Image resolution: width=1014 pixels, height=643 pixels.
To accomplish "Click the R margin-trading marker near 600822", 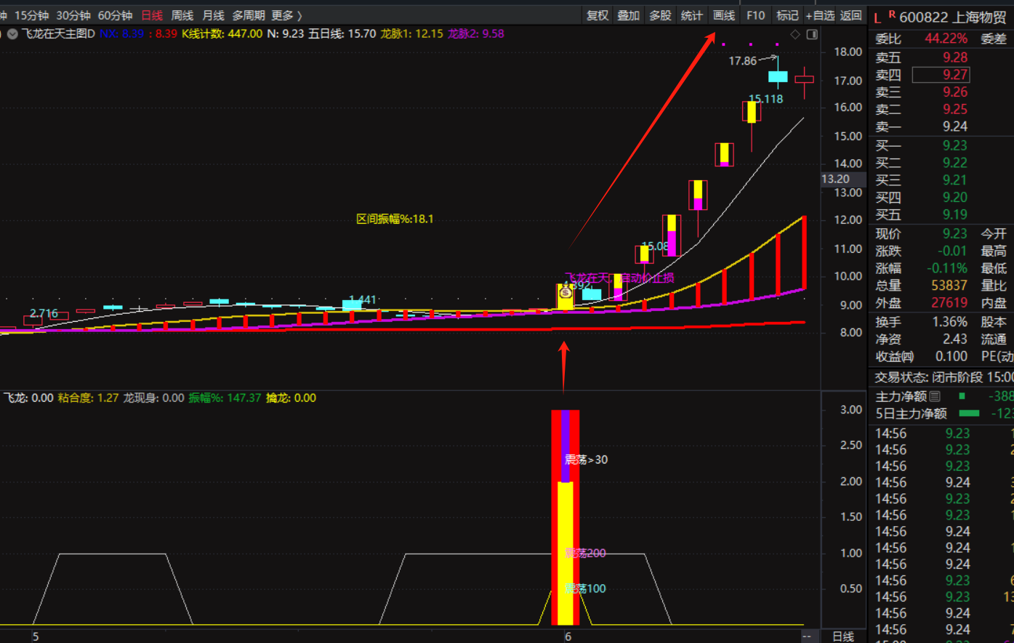I will [891, 14].
